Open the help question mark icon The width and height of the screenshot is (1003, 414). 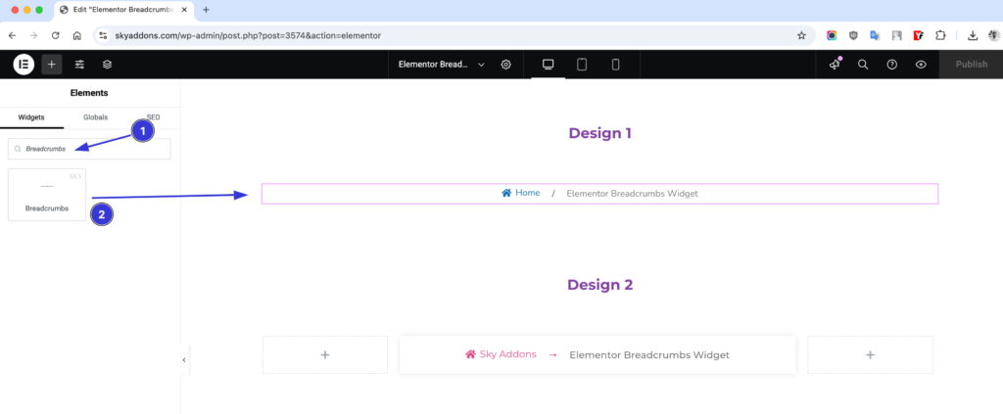pyautogui.click(x=891, y=65)
